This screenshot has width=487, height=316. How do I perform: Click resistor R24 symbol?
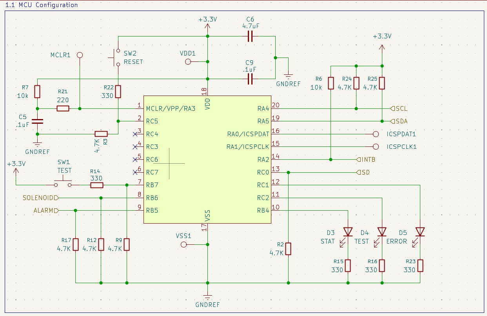point(356,83)
